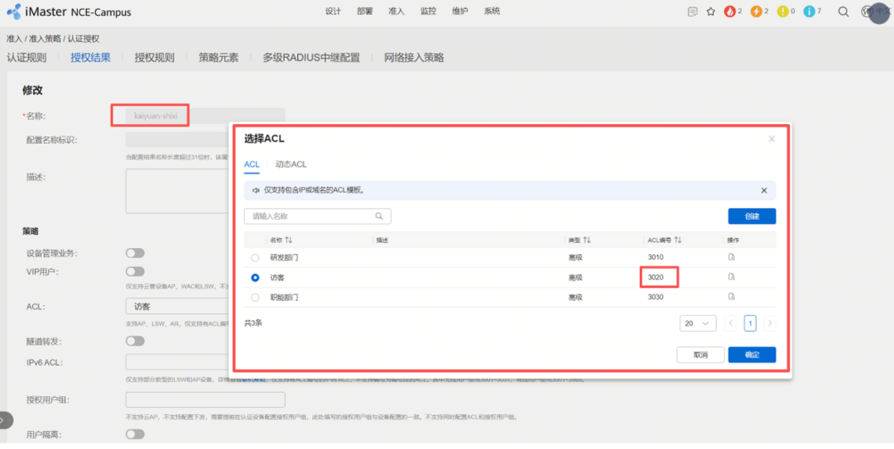This screenshot has width=894, height=449.
Task: Click the 配置名称标识 field
Action: pos(178,140)
